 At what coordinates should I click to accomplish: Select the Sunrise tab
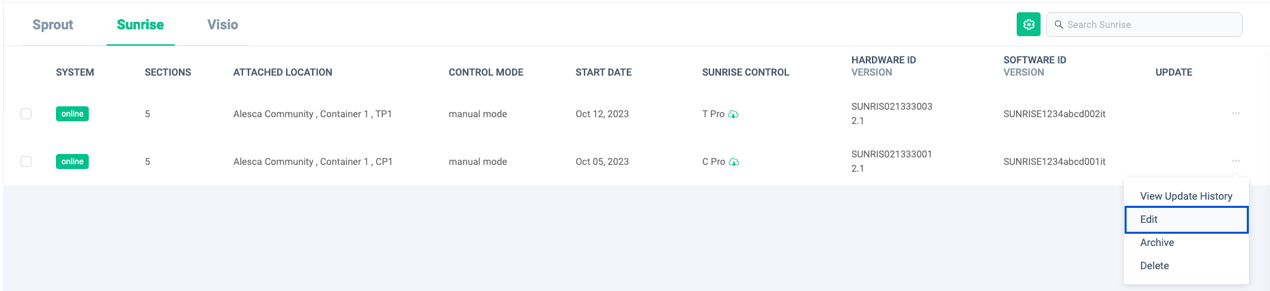pyautogui.click(x=140, y=25)
